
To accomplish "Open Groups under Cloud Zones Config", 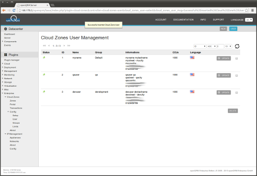I will 16,123.
